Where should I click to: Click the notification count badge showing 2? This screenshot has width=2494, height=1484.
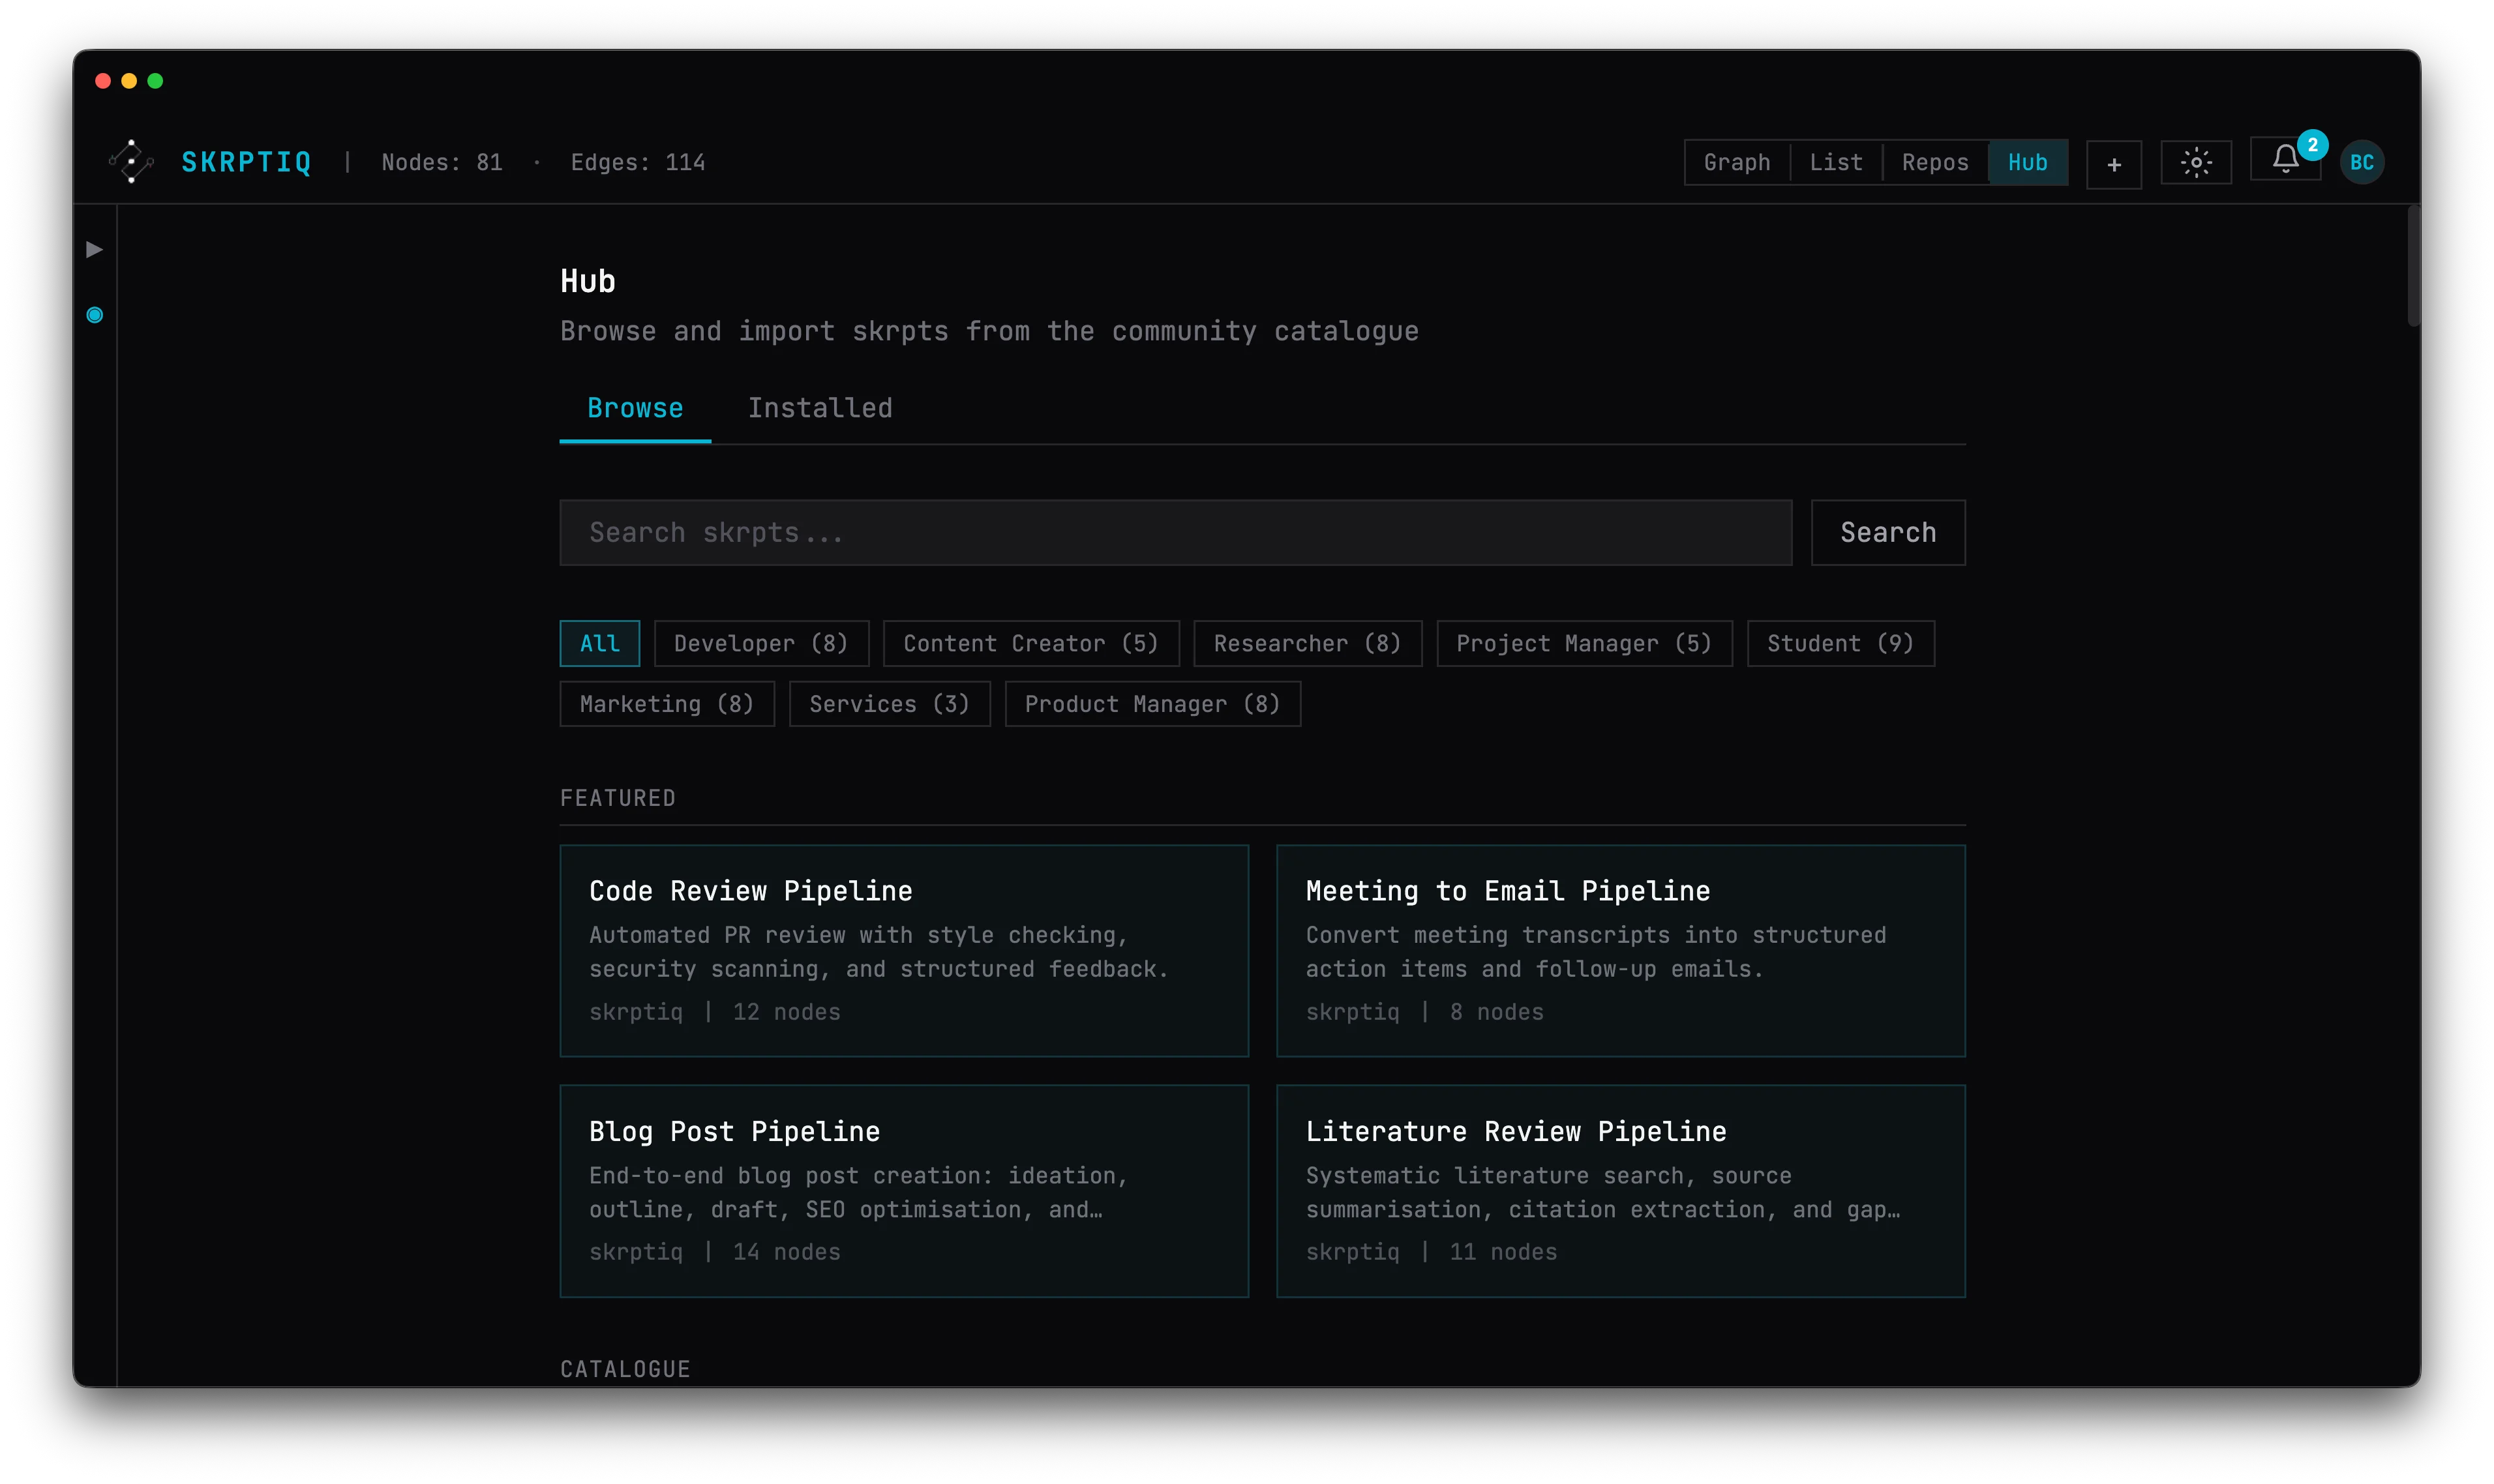[x=2311, y=144]
